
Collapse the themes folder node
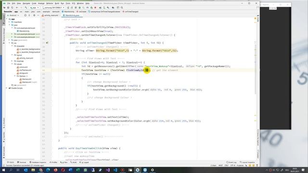[x=15, y=76]
